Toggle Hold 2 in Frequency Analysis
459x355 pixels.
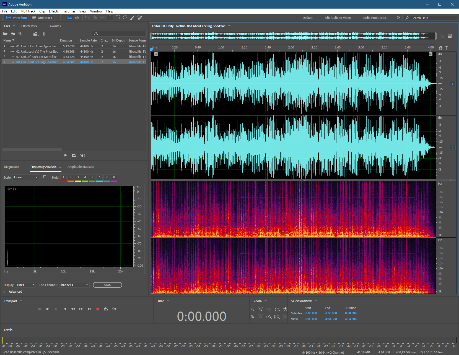[x=71, y=177]
